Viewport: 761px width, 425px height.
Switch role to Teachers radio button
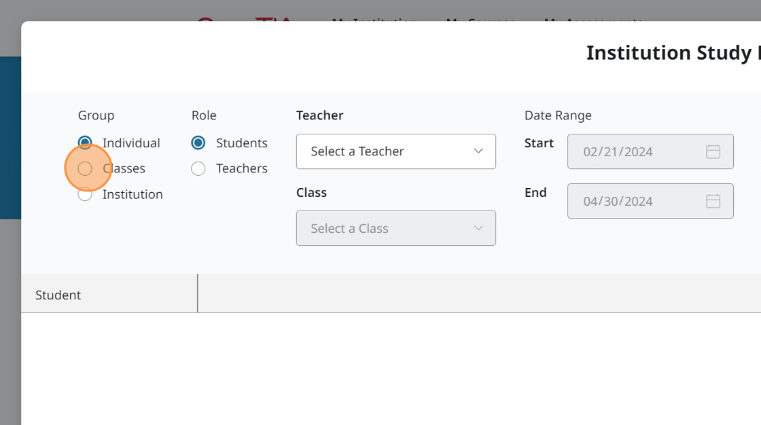pos(198,168)
